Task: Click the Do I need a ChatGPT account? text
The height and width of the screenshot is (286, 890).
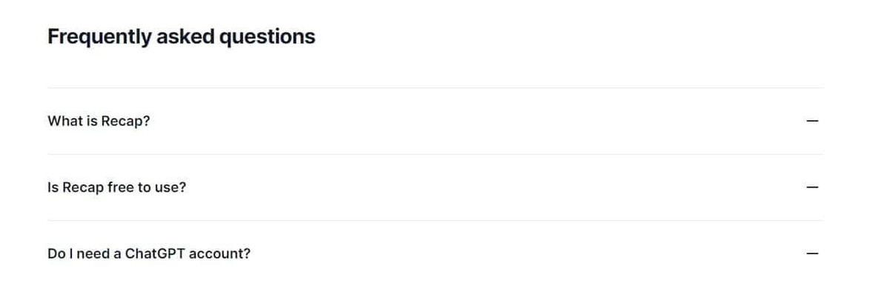Action: [x=149, y=253]
